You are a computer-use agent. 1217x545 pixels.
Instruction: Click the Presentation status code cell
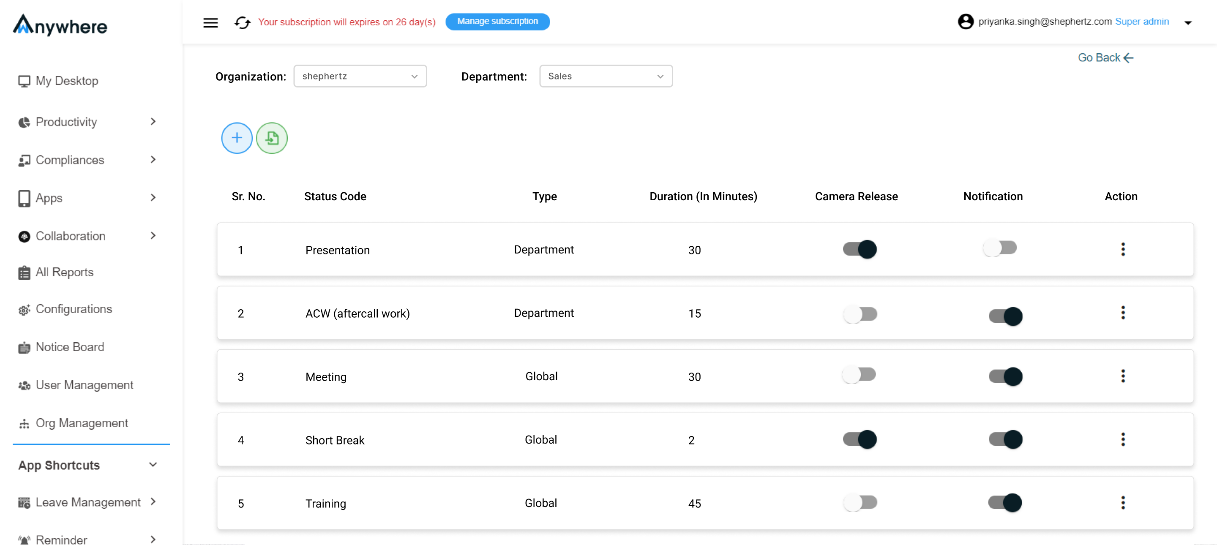pos(337,250)
